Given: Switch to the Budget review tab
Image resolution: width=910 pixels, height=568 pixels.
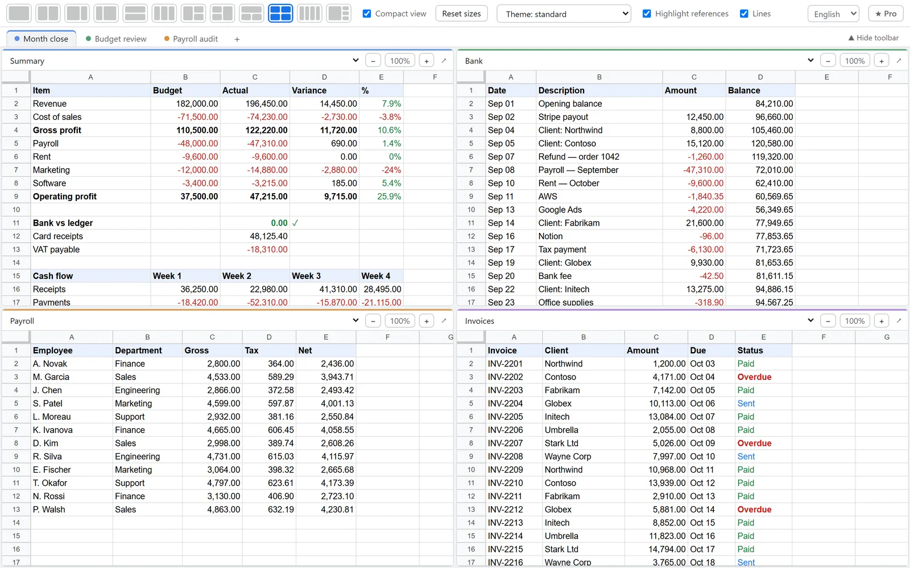Looking at the screenshot, I should pyautogui.click(x=116, y=39).
